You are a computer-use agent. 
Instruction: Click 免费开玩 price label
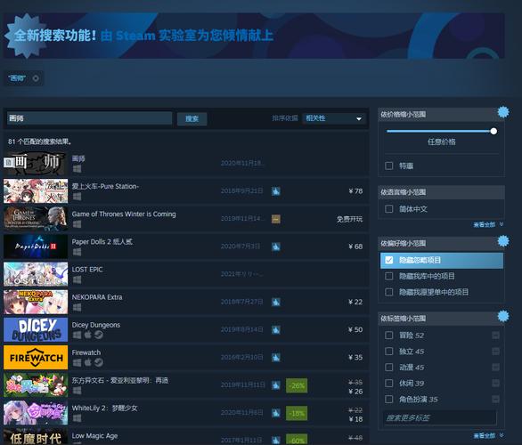point(349,219)
